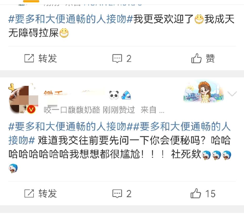Like the first post with thumbs-up
The image size is (244, 214).
[196, 58]
